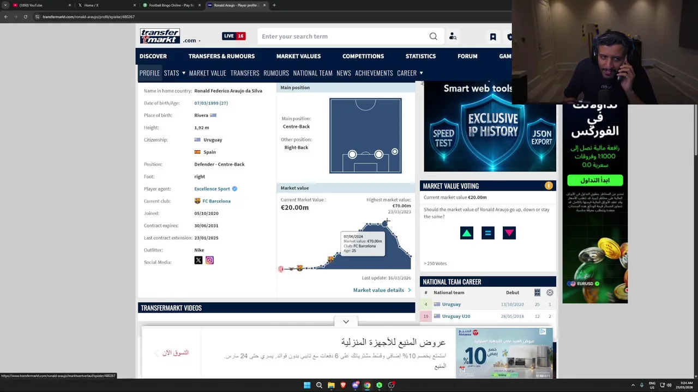698x392 pixels.
Task: Click the date of birth 07/03/1999 link
Action: (x=211, y=103)
